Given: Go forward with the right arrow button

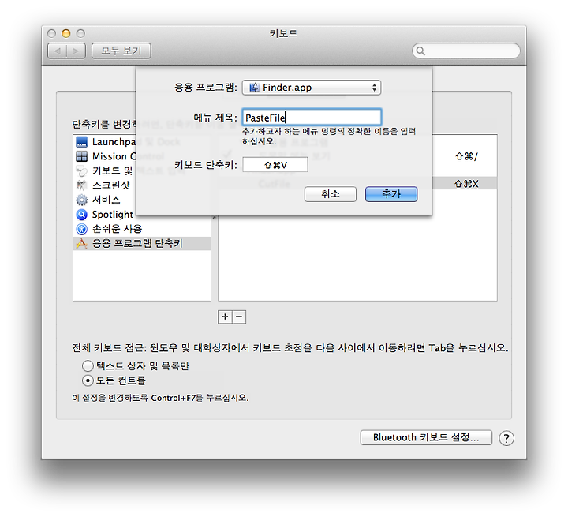Looking at the screenshot, I should (76, 51).
